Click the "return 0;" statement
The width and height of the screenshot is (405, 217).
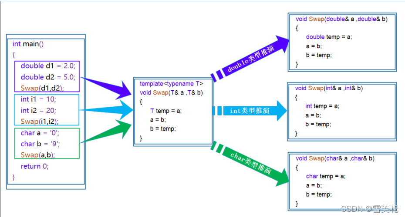tap(34, 166)
